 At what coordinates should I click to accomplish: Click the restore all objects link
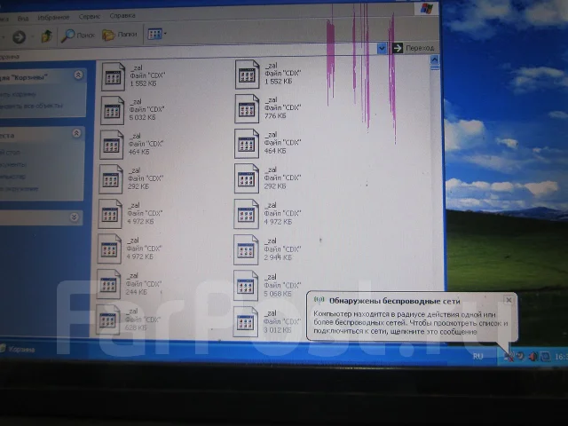(31, 106)
